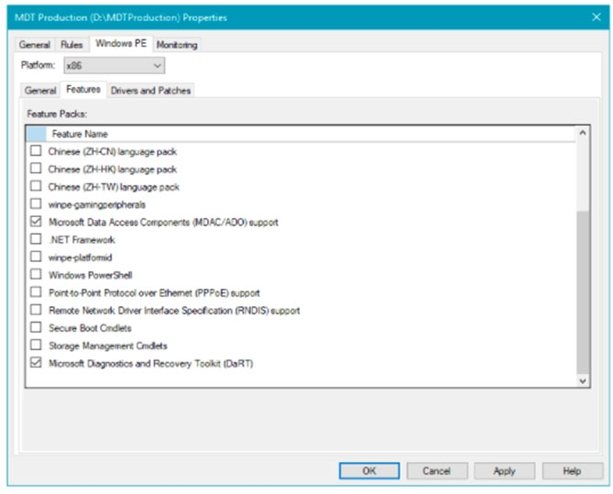613x494 pixels.
Task: Select the 'winpe-gamingperipherals' row text
Action: coord(97,204)
